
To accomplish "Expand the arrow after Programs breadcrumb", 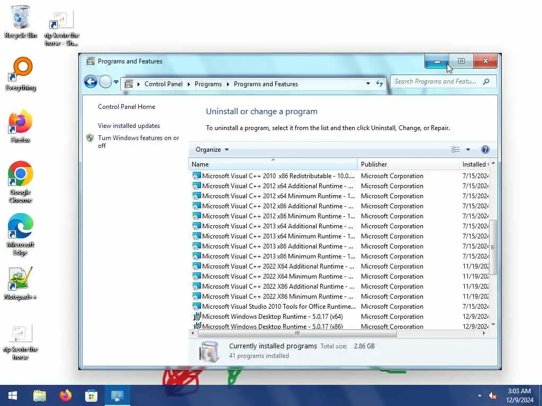I will point(228,84).
